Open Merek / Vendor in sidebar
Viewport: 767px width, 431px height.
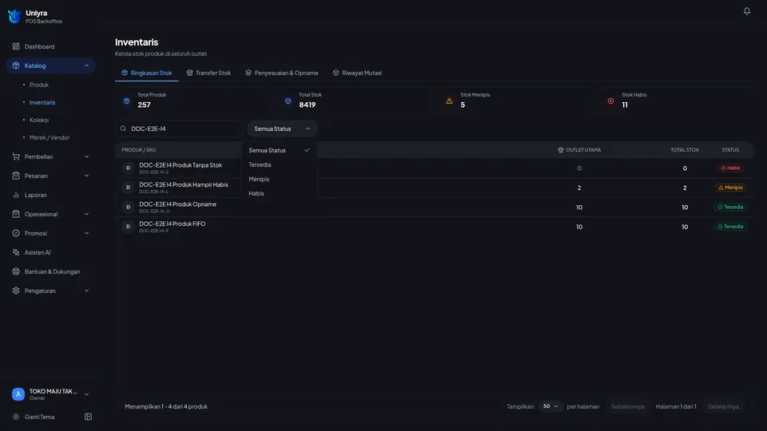click(x=50, y=137)
